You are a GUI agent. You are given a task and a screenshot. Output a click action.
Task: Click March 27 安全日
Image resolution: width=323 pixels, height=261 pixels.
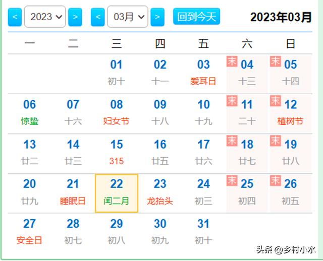[x=30, y=232]
